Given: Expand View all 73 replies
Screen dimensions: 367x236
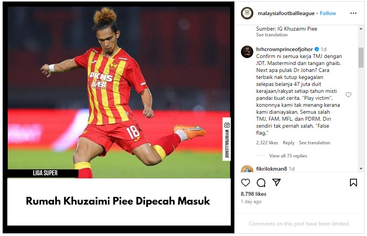Looking at the screenshot, I should [288, 156].
